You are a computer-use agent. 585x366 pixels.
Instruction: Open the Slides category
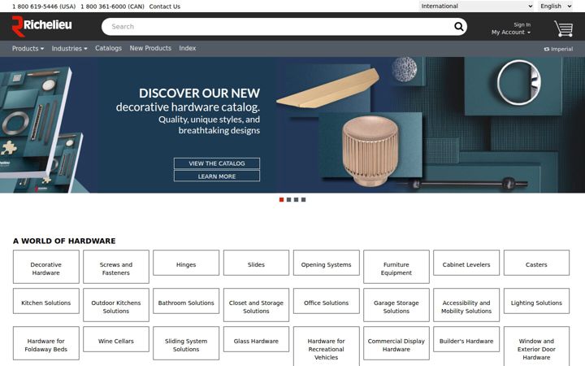(256, 263)
